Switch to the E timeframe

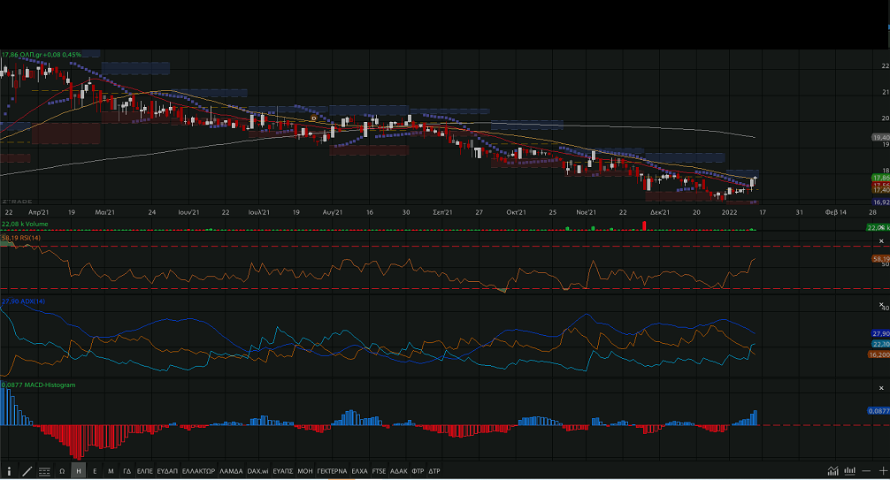point(95,471)
